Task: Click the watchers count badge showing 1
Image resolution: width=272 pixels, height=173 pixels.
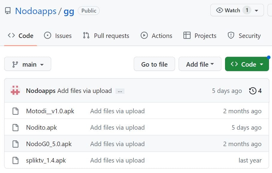Action: pyautogui.click(x=247, y=10)
